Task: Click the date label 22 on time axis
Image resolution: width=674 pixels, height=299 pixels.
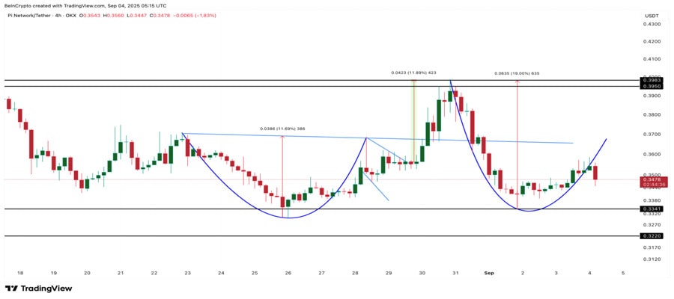Action: coord(154,273)
